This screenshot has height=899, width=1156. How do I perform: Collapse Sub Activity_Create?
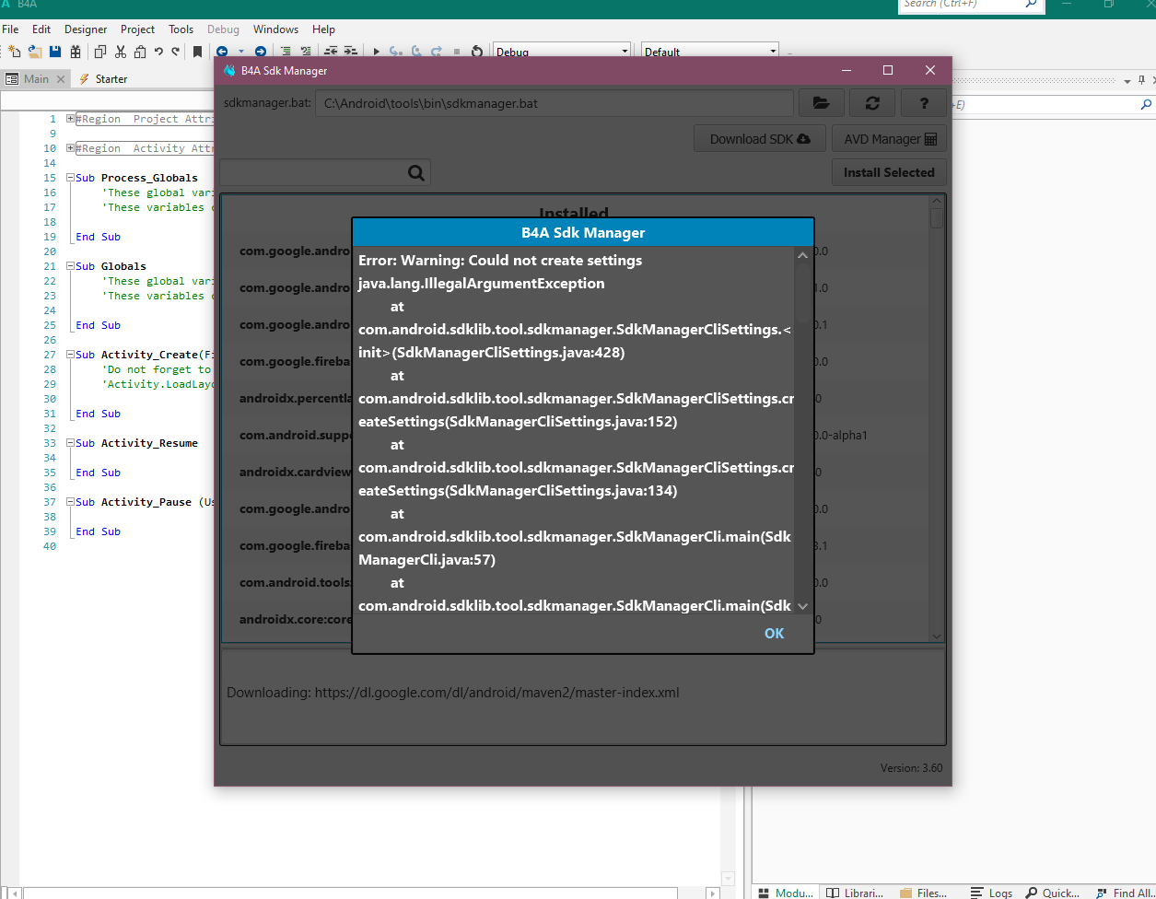(70, 355)
